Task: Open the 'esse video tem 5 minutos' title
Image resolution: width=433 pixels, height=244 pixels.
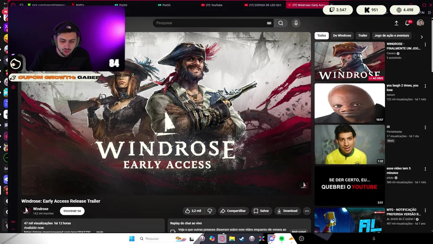Action: click(x=398, y=170)
